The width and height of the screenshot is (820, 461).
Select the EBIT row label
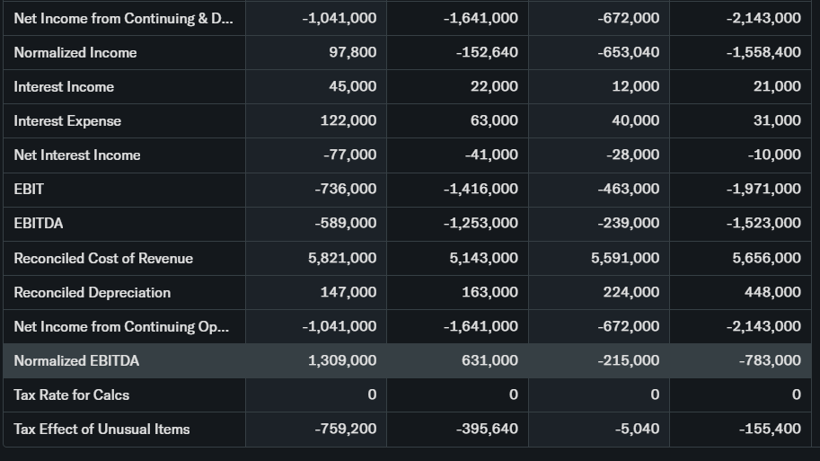click(x=29, y=189)
